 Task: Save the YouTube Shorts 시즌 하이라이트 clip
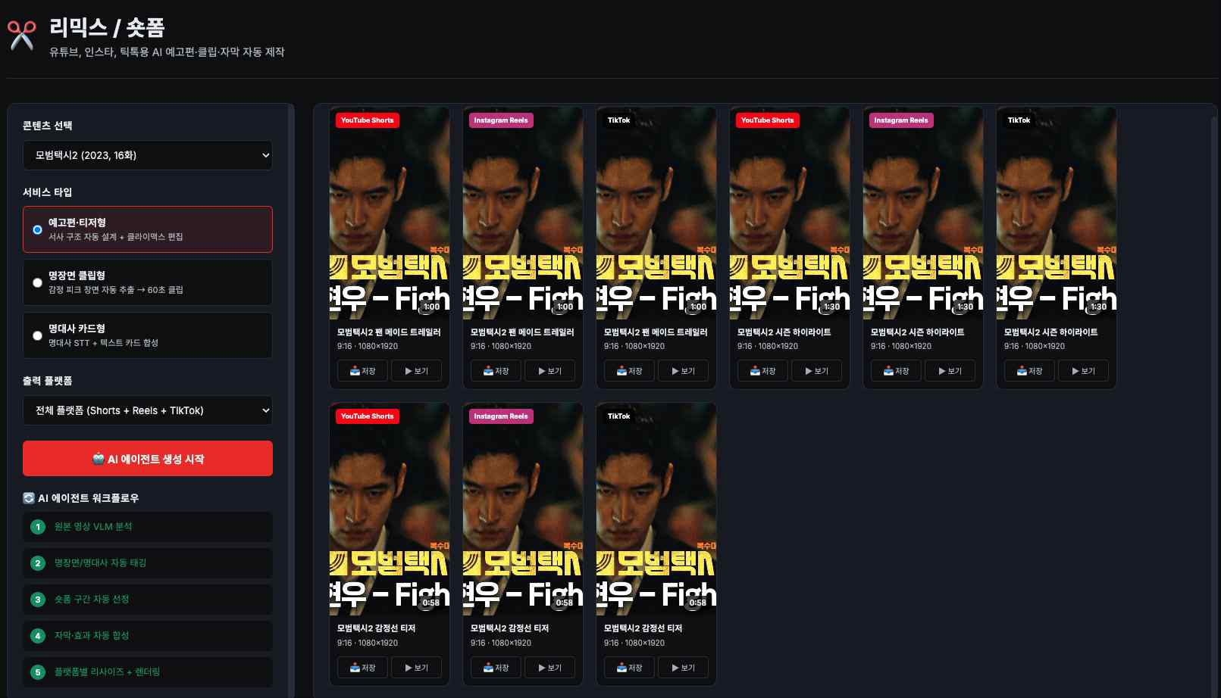coord(762,371)
